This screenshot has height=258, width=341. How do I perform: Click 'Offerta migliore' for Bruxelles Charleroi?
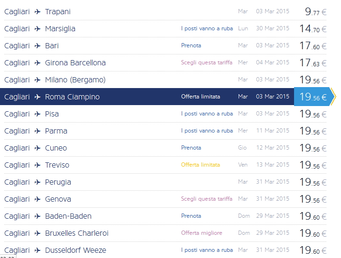[x=202, y=233]
